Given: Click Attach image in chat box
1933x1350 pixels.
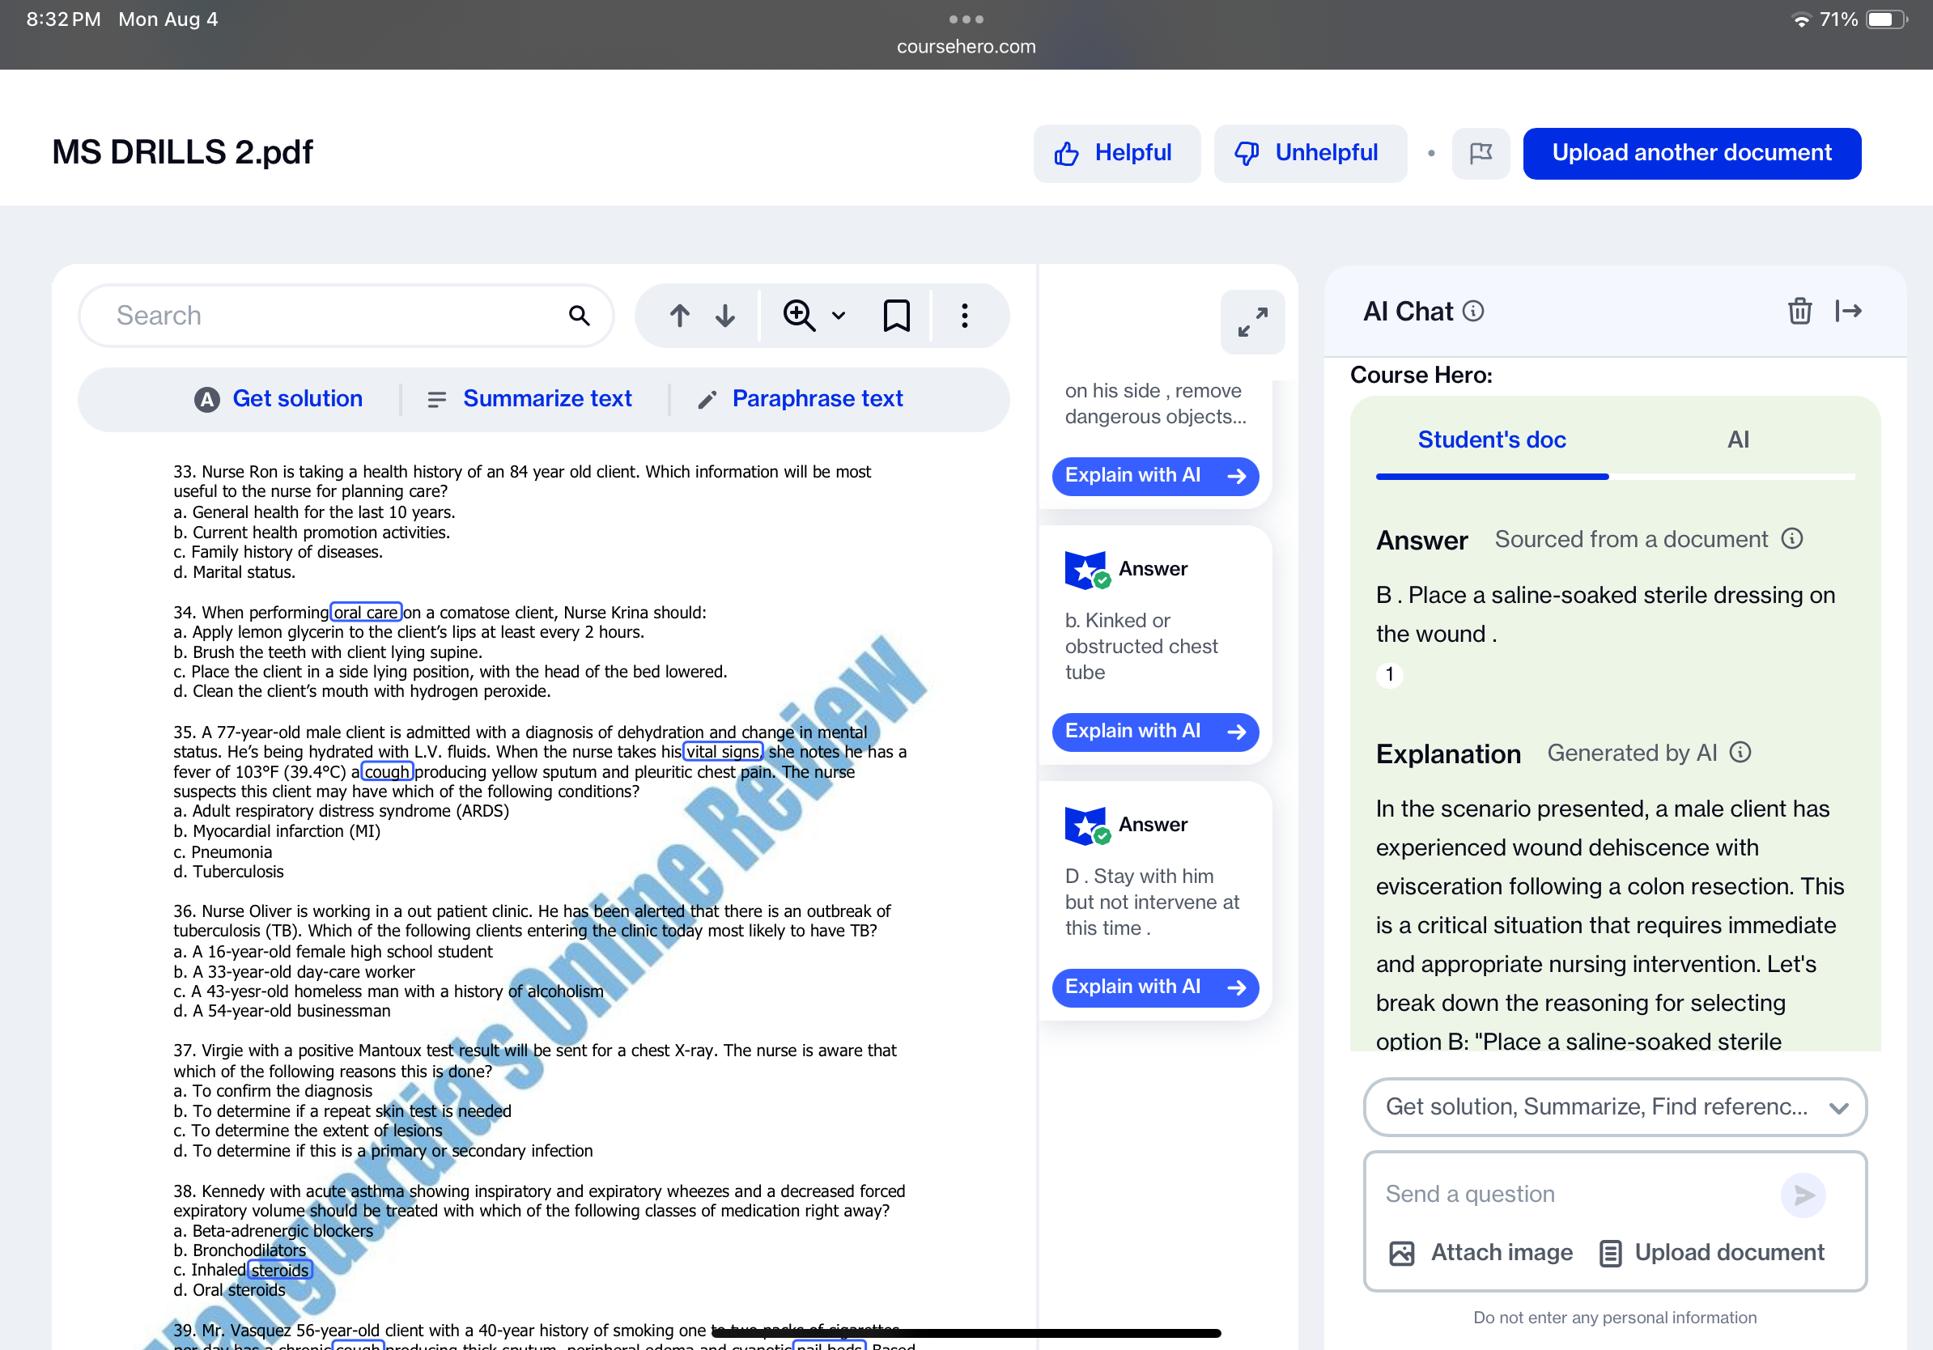Looking at the screenshot, I should click(x=1481, y=1252).
